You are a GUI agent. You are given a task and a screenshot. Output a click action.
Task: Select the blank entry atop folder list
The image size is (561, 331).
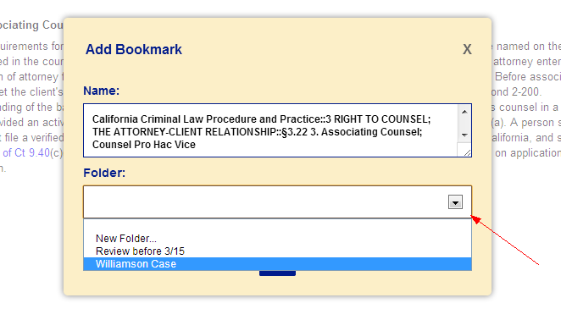click(x=277, y=225)
